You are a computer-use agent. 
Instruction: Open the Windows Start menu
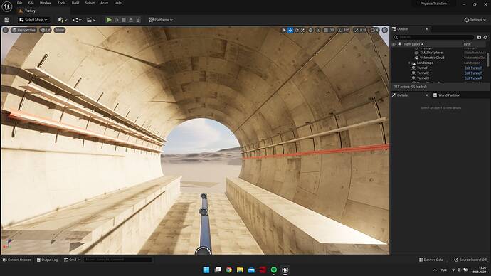(x=206, y=270)
